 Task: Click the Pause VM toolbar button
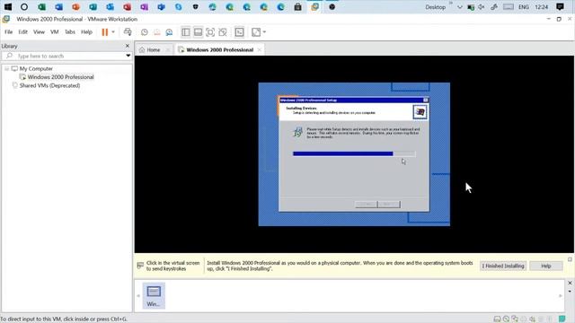105,32
